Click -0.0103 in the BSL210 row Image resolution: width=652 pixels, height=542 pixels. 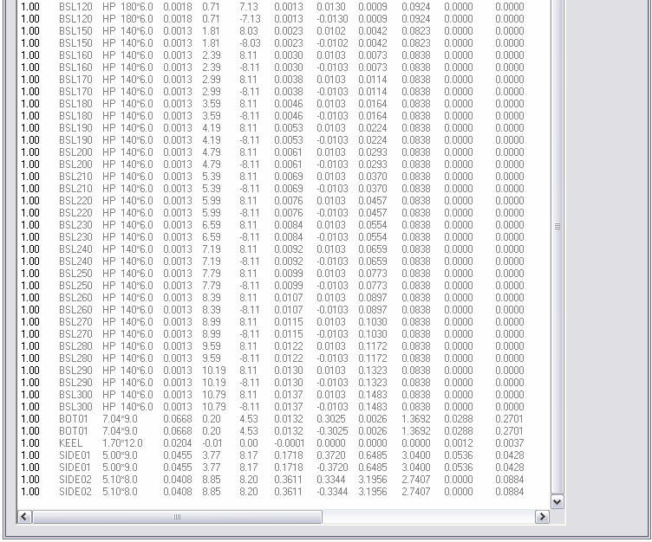pos(332,189)
